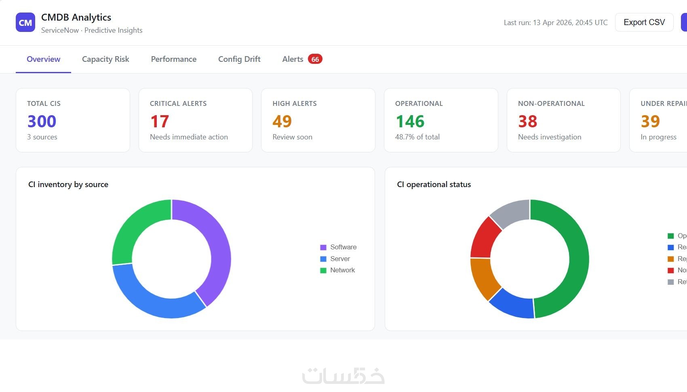Viewport: 687px width, 392px height.
Task: Toggle green Operational legend square
Action: pyautogui.click(x=671, y=236)
